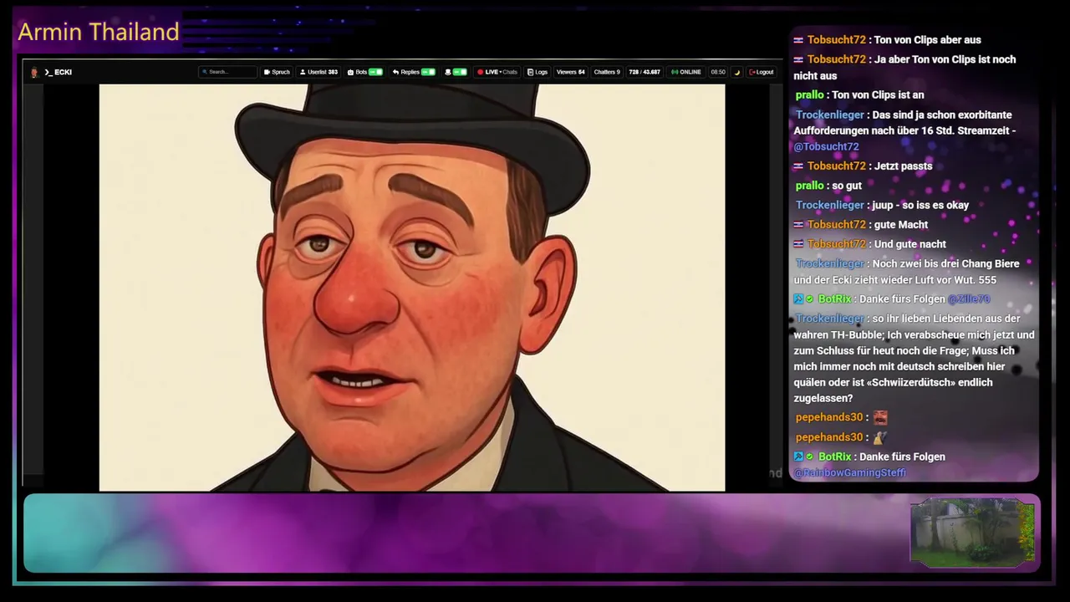Click the flag badge beside 'Ton von Clips aber aus'
Screen dimensions: 1070x602
tap(798, 40)
